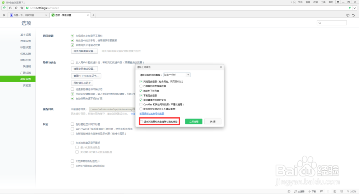Toggle 启用网页平滑滚动效果 checkbox

point(73,45)
